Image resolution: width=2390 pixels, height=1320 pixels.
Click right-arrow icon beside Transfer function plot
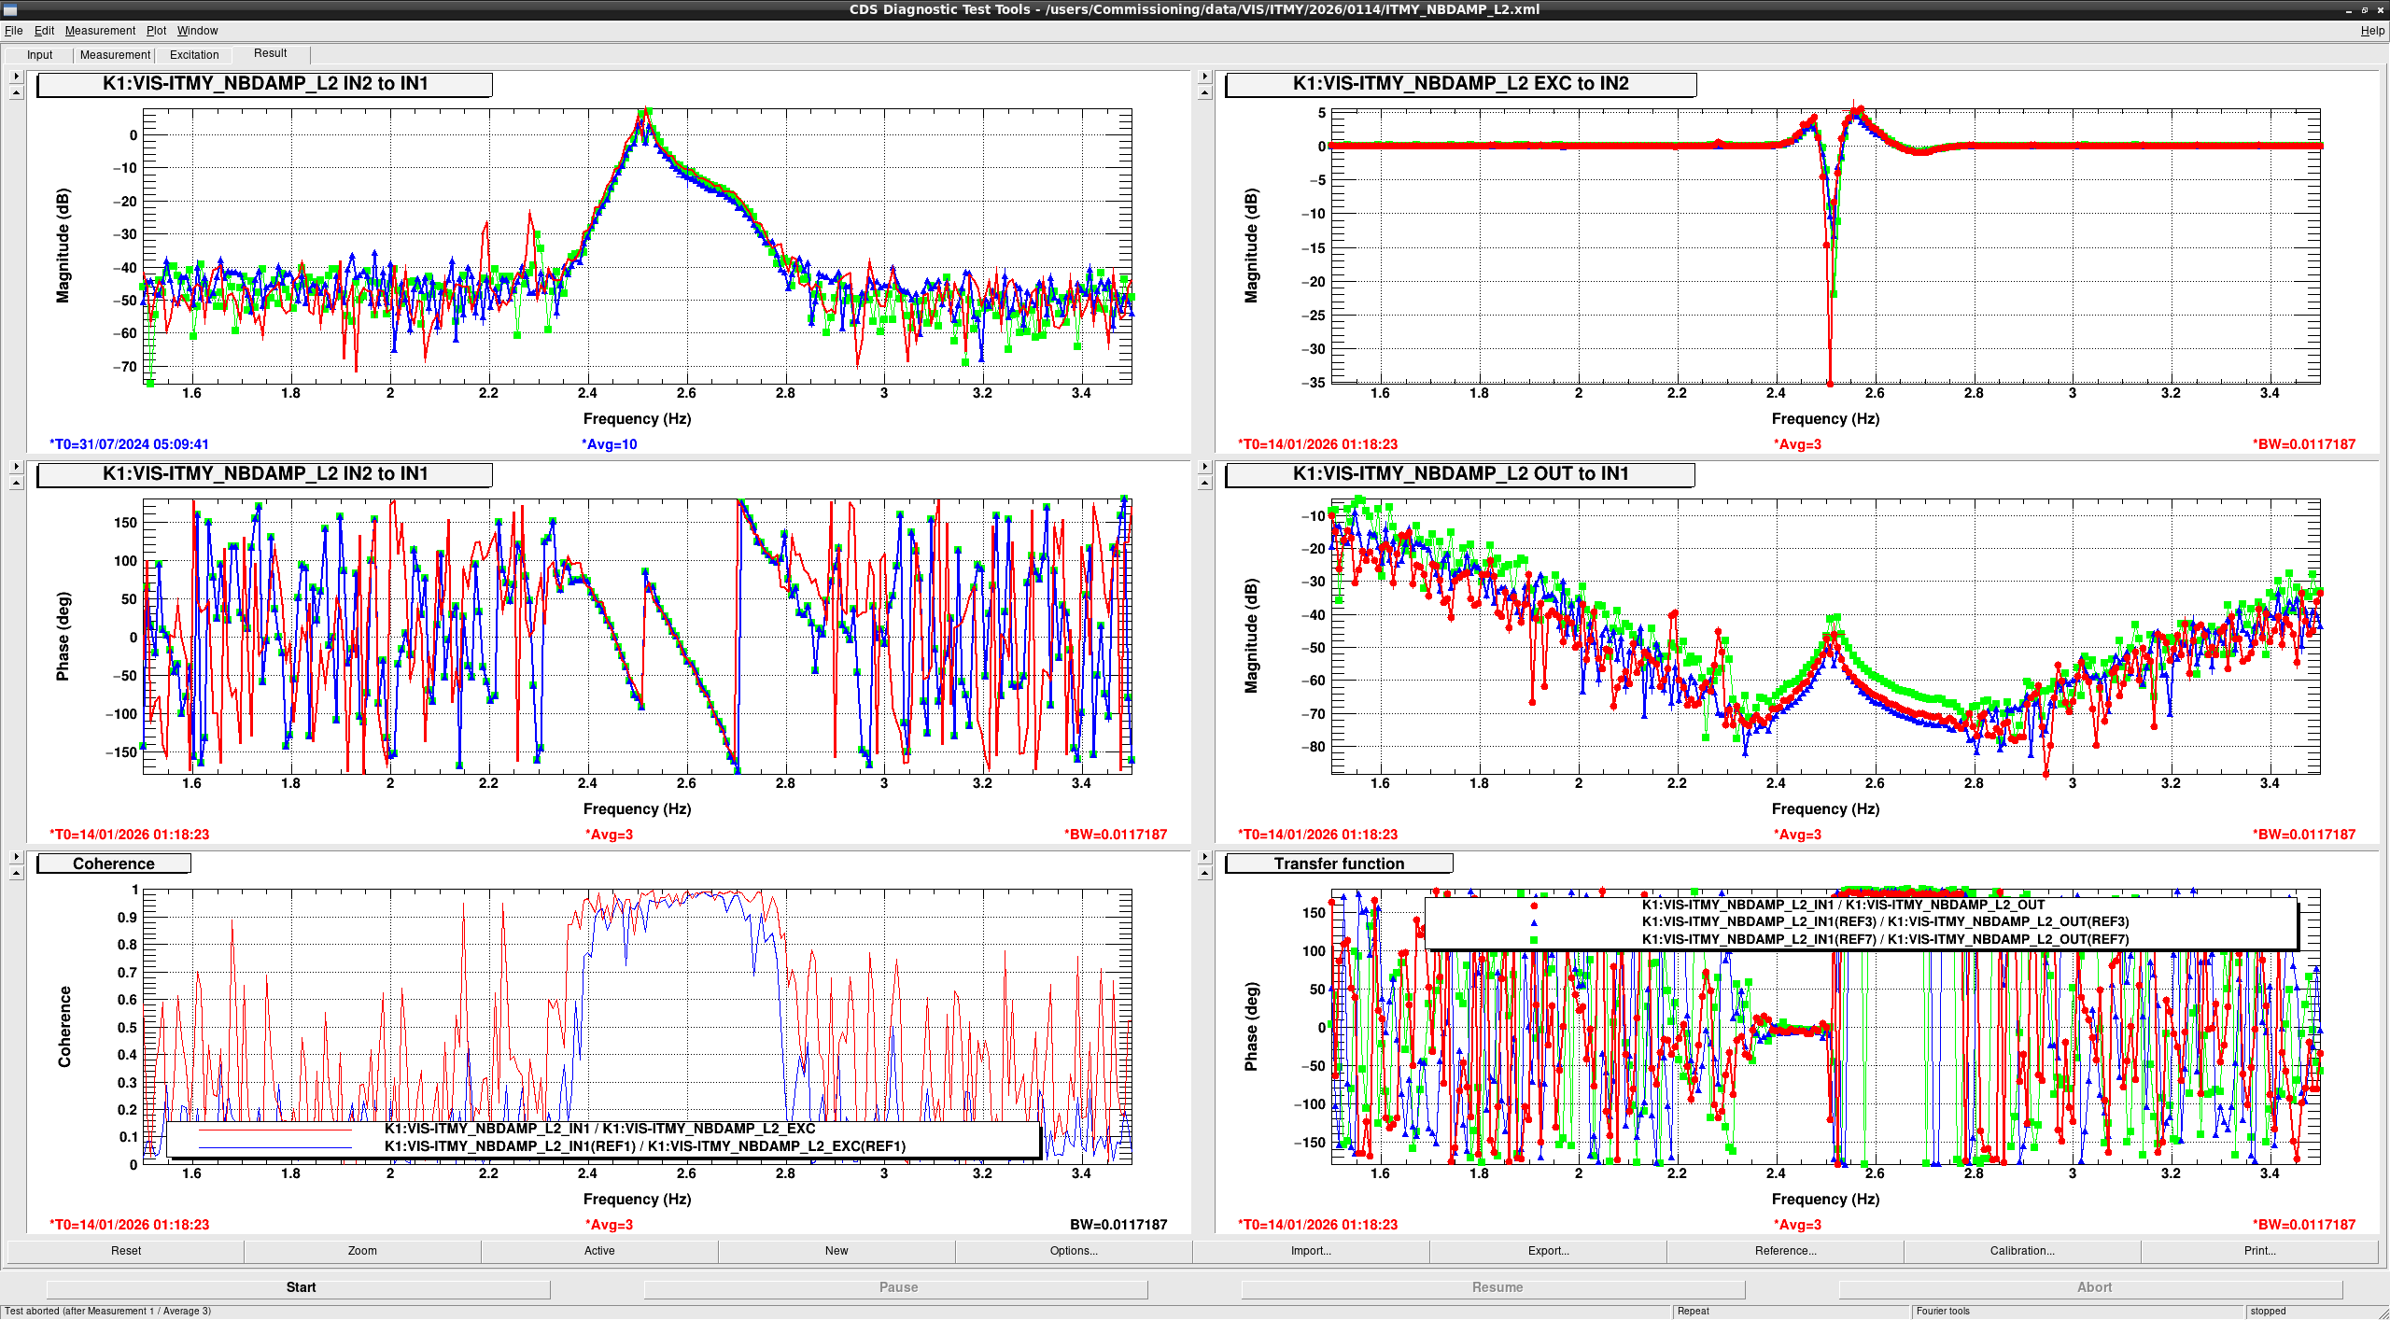coord(1204,857)
